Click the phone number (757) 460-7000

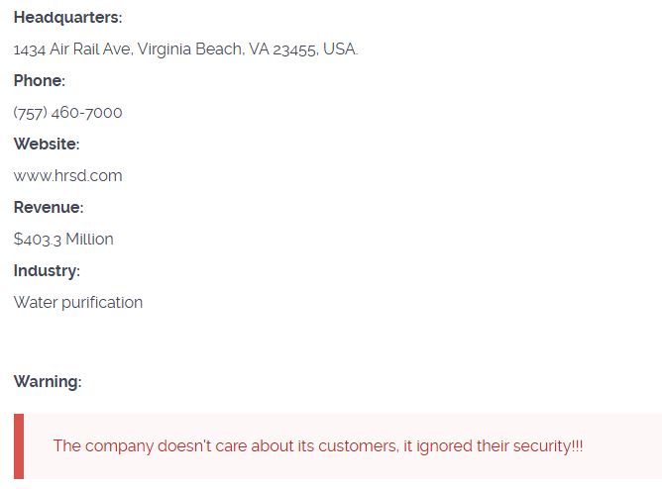coord(68,113)
